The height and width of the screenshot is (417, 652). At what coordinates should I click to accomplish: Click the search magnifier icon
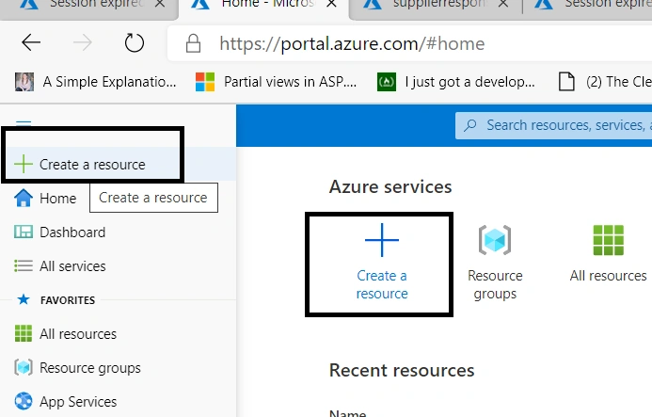469,125
